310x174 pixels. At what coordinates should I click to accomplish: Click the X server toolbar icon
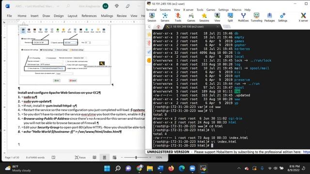pos(303,17)
